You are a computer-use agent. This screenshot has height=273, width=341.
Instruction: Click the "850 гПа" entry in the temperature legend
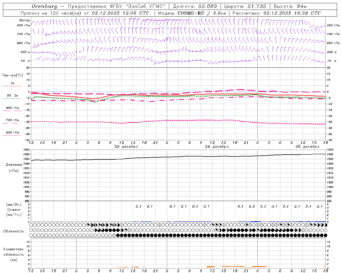(x=13, y=108)
